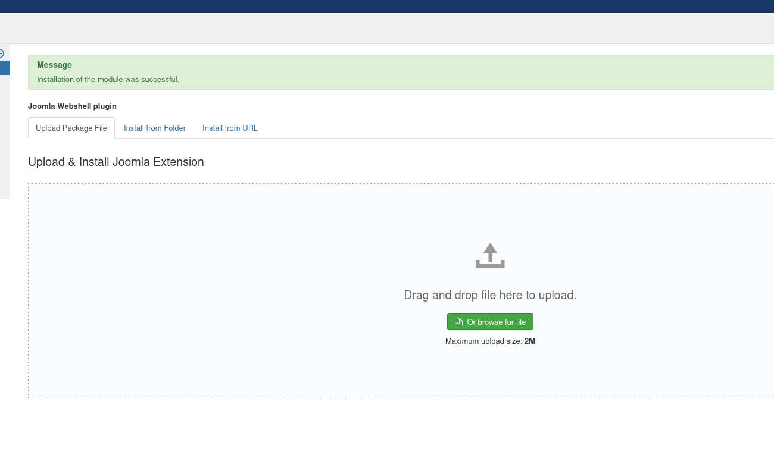Click the dark navy top header bar
The width and height of the screenshot is (774, 449).
387,6
